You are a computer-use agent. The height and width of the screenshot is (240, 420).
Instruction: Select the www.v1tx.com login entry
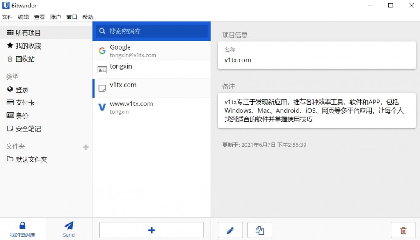(152, 107)
